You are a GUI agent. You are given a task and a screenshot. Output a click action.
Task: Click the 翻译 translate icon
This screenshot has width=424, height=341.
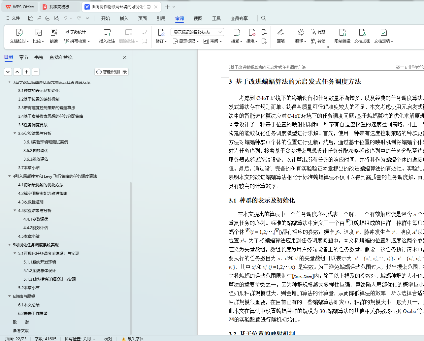click(x=301, y=32)
